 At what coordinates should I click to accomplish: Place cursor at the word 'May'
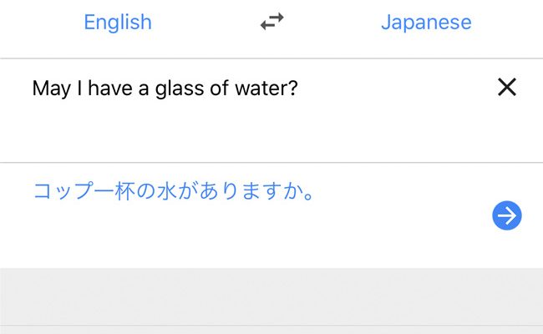point(51,89)
